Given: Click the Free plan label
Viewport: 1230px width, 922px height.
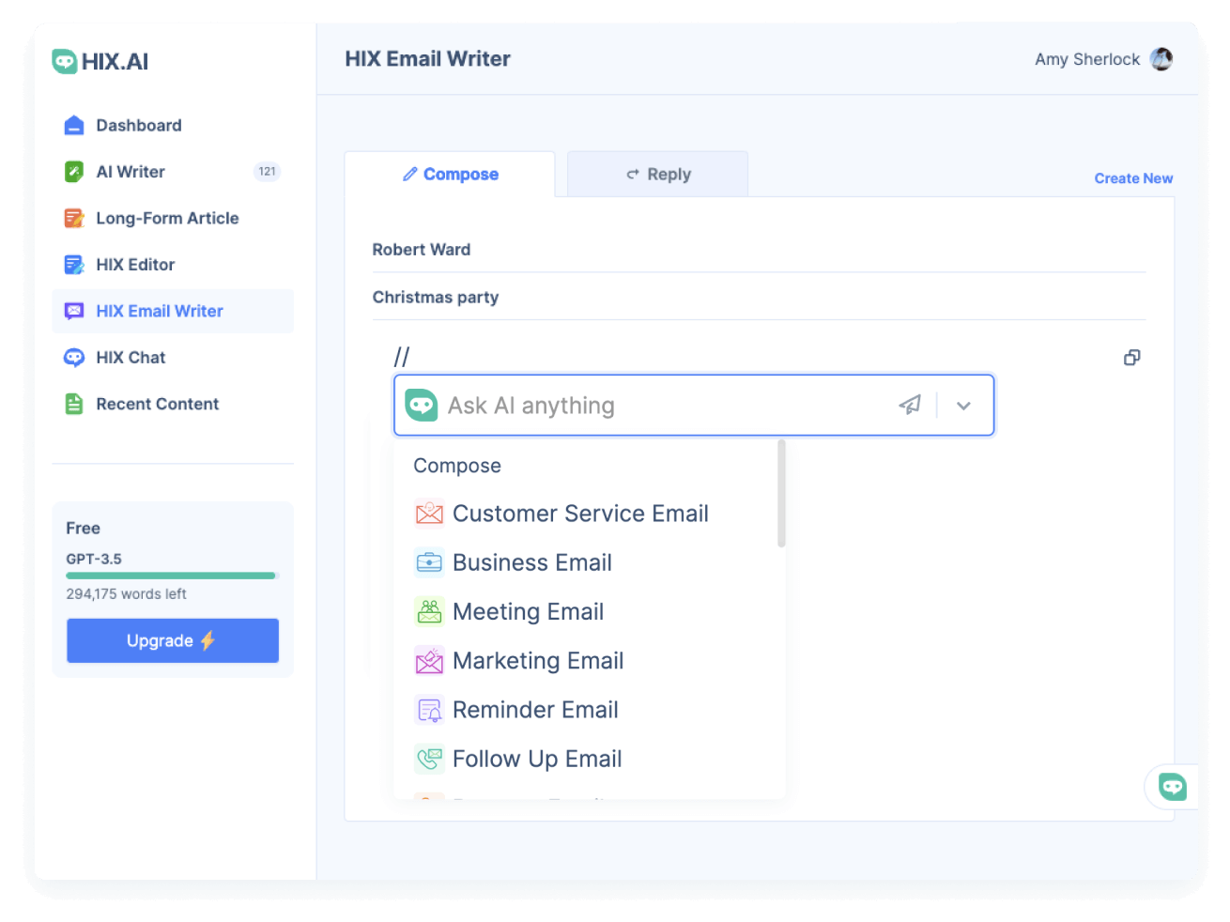Looking at the screenshot, I should [x=83, y=529].
